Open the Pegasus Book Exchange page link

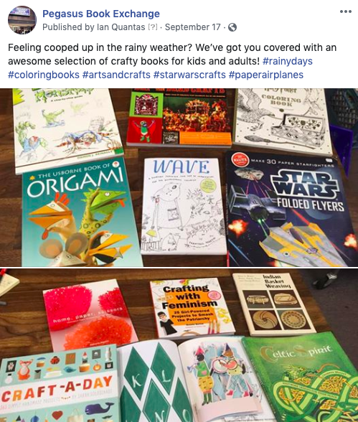(x=101, y=14)
